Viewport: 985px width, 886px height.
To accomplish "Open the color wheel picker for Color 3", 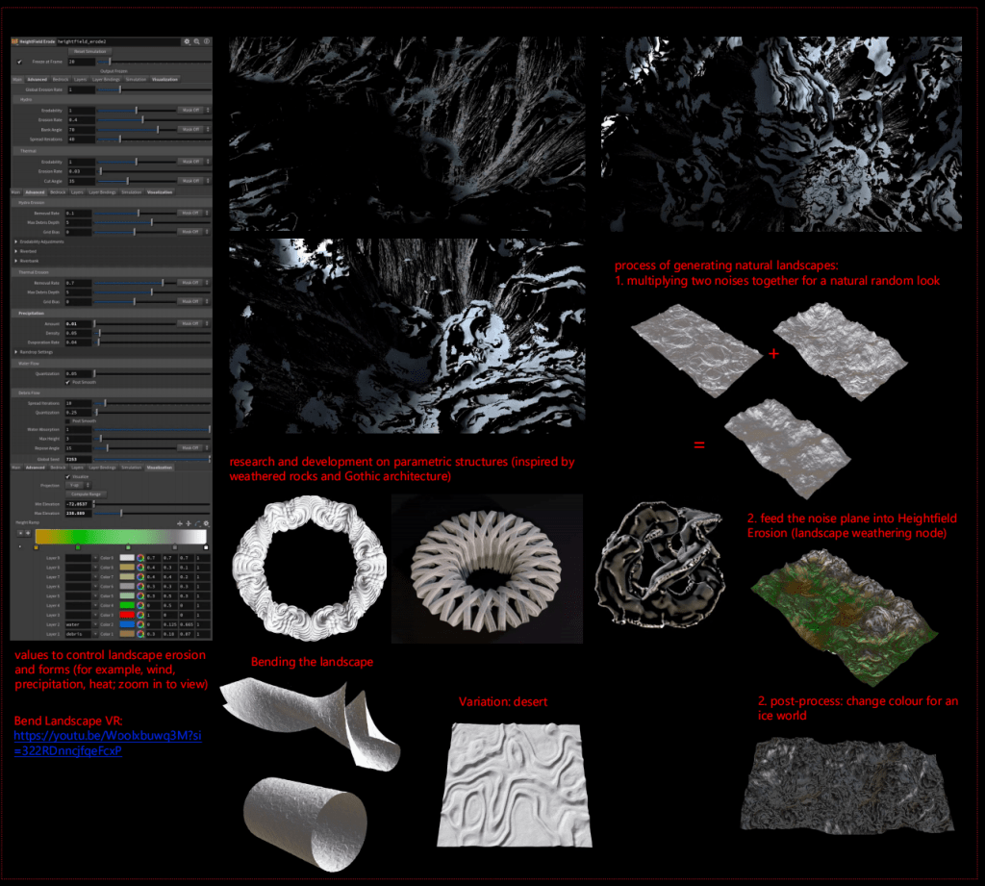I will pyautogui.click(x=139, y=614).
